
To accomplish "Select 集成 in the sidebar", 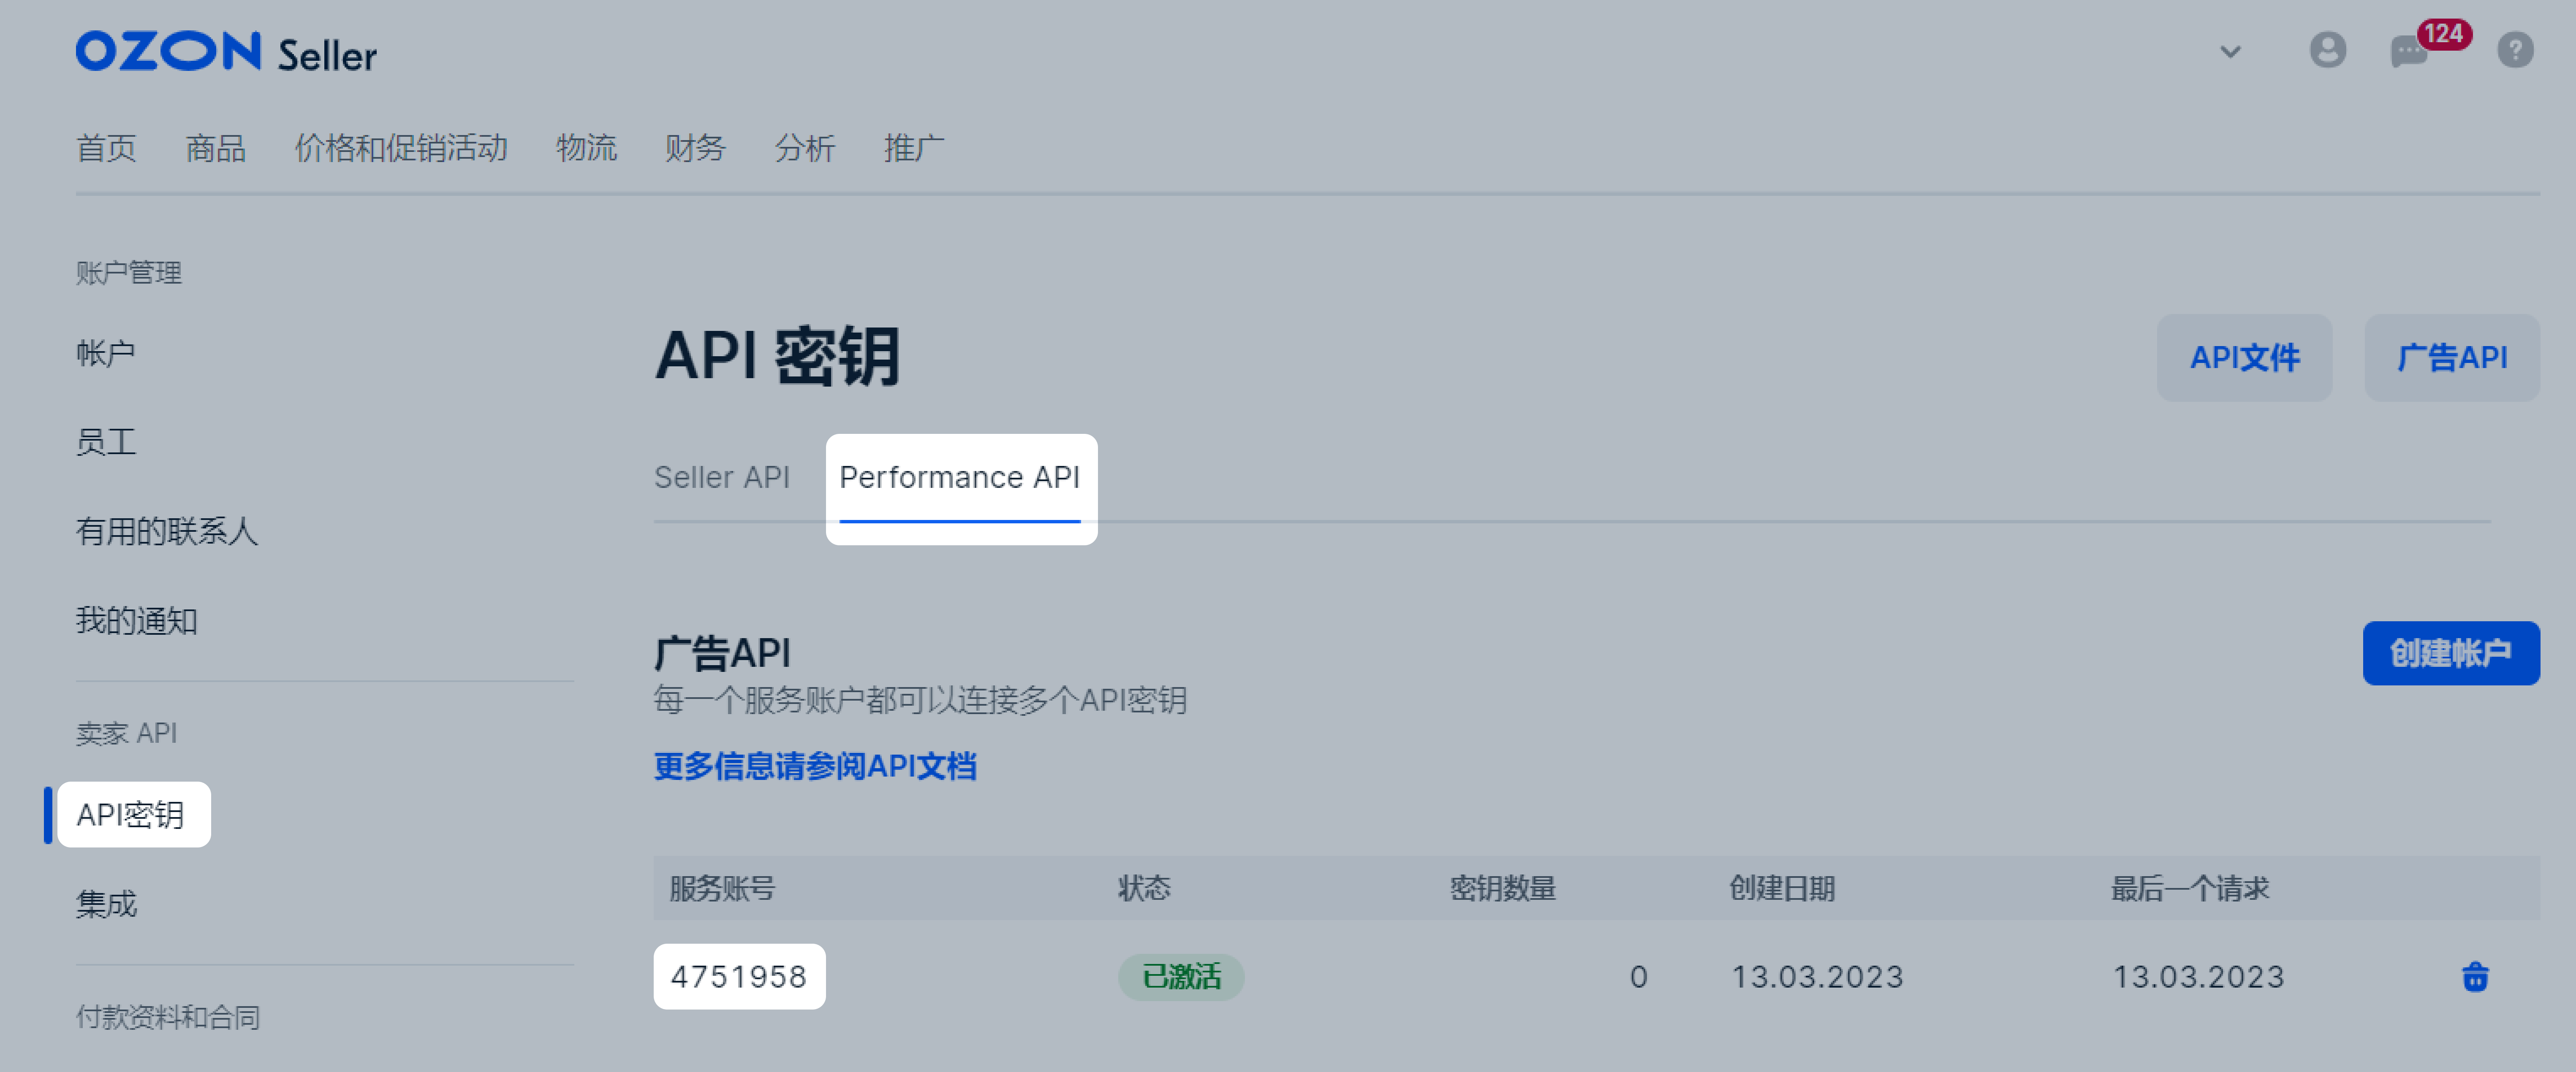I will 106,904.
